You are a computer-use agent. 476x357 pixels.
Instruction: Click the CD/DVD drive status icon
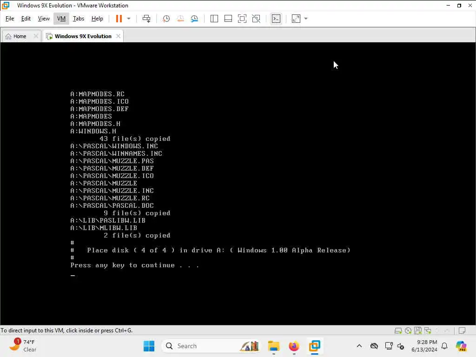pos(408,331)
